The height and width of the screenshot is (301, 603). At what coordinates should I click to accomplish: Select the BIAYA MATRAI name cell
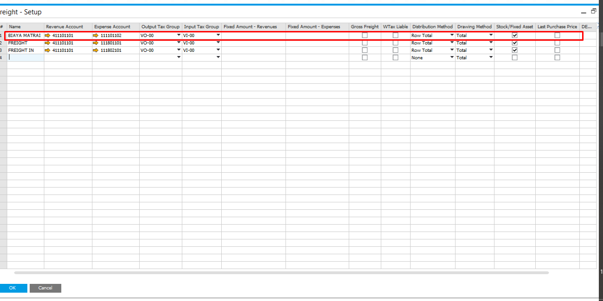tap(26, 35)
